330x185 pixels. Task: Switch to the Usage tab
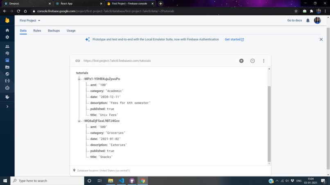(x=71, y=31)
